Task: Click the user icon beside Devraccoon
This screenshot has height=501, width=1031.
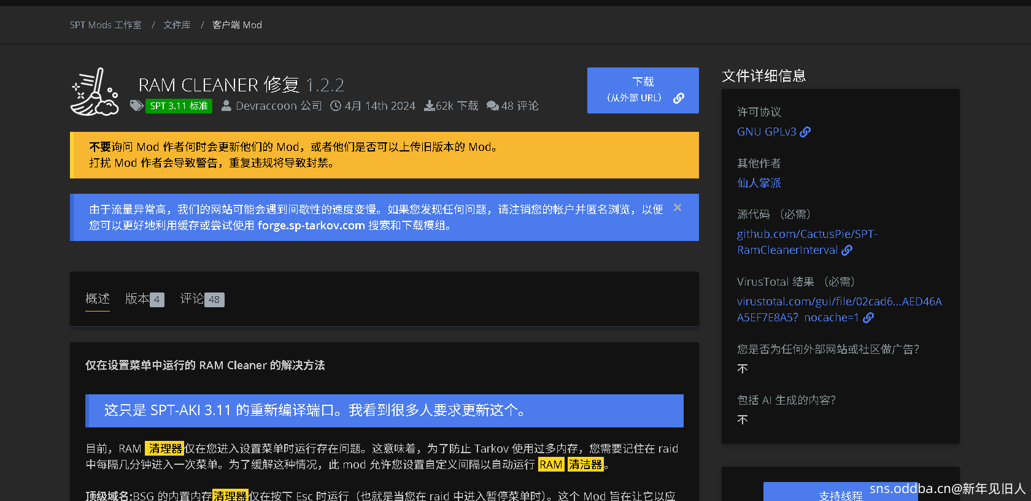Action: 226,105
